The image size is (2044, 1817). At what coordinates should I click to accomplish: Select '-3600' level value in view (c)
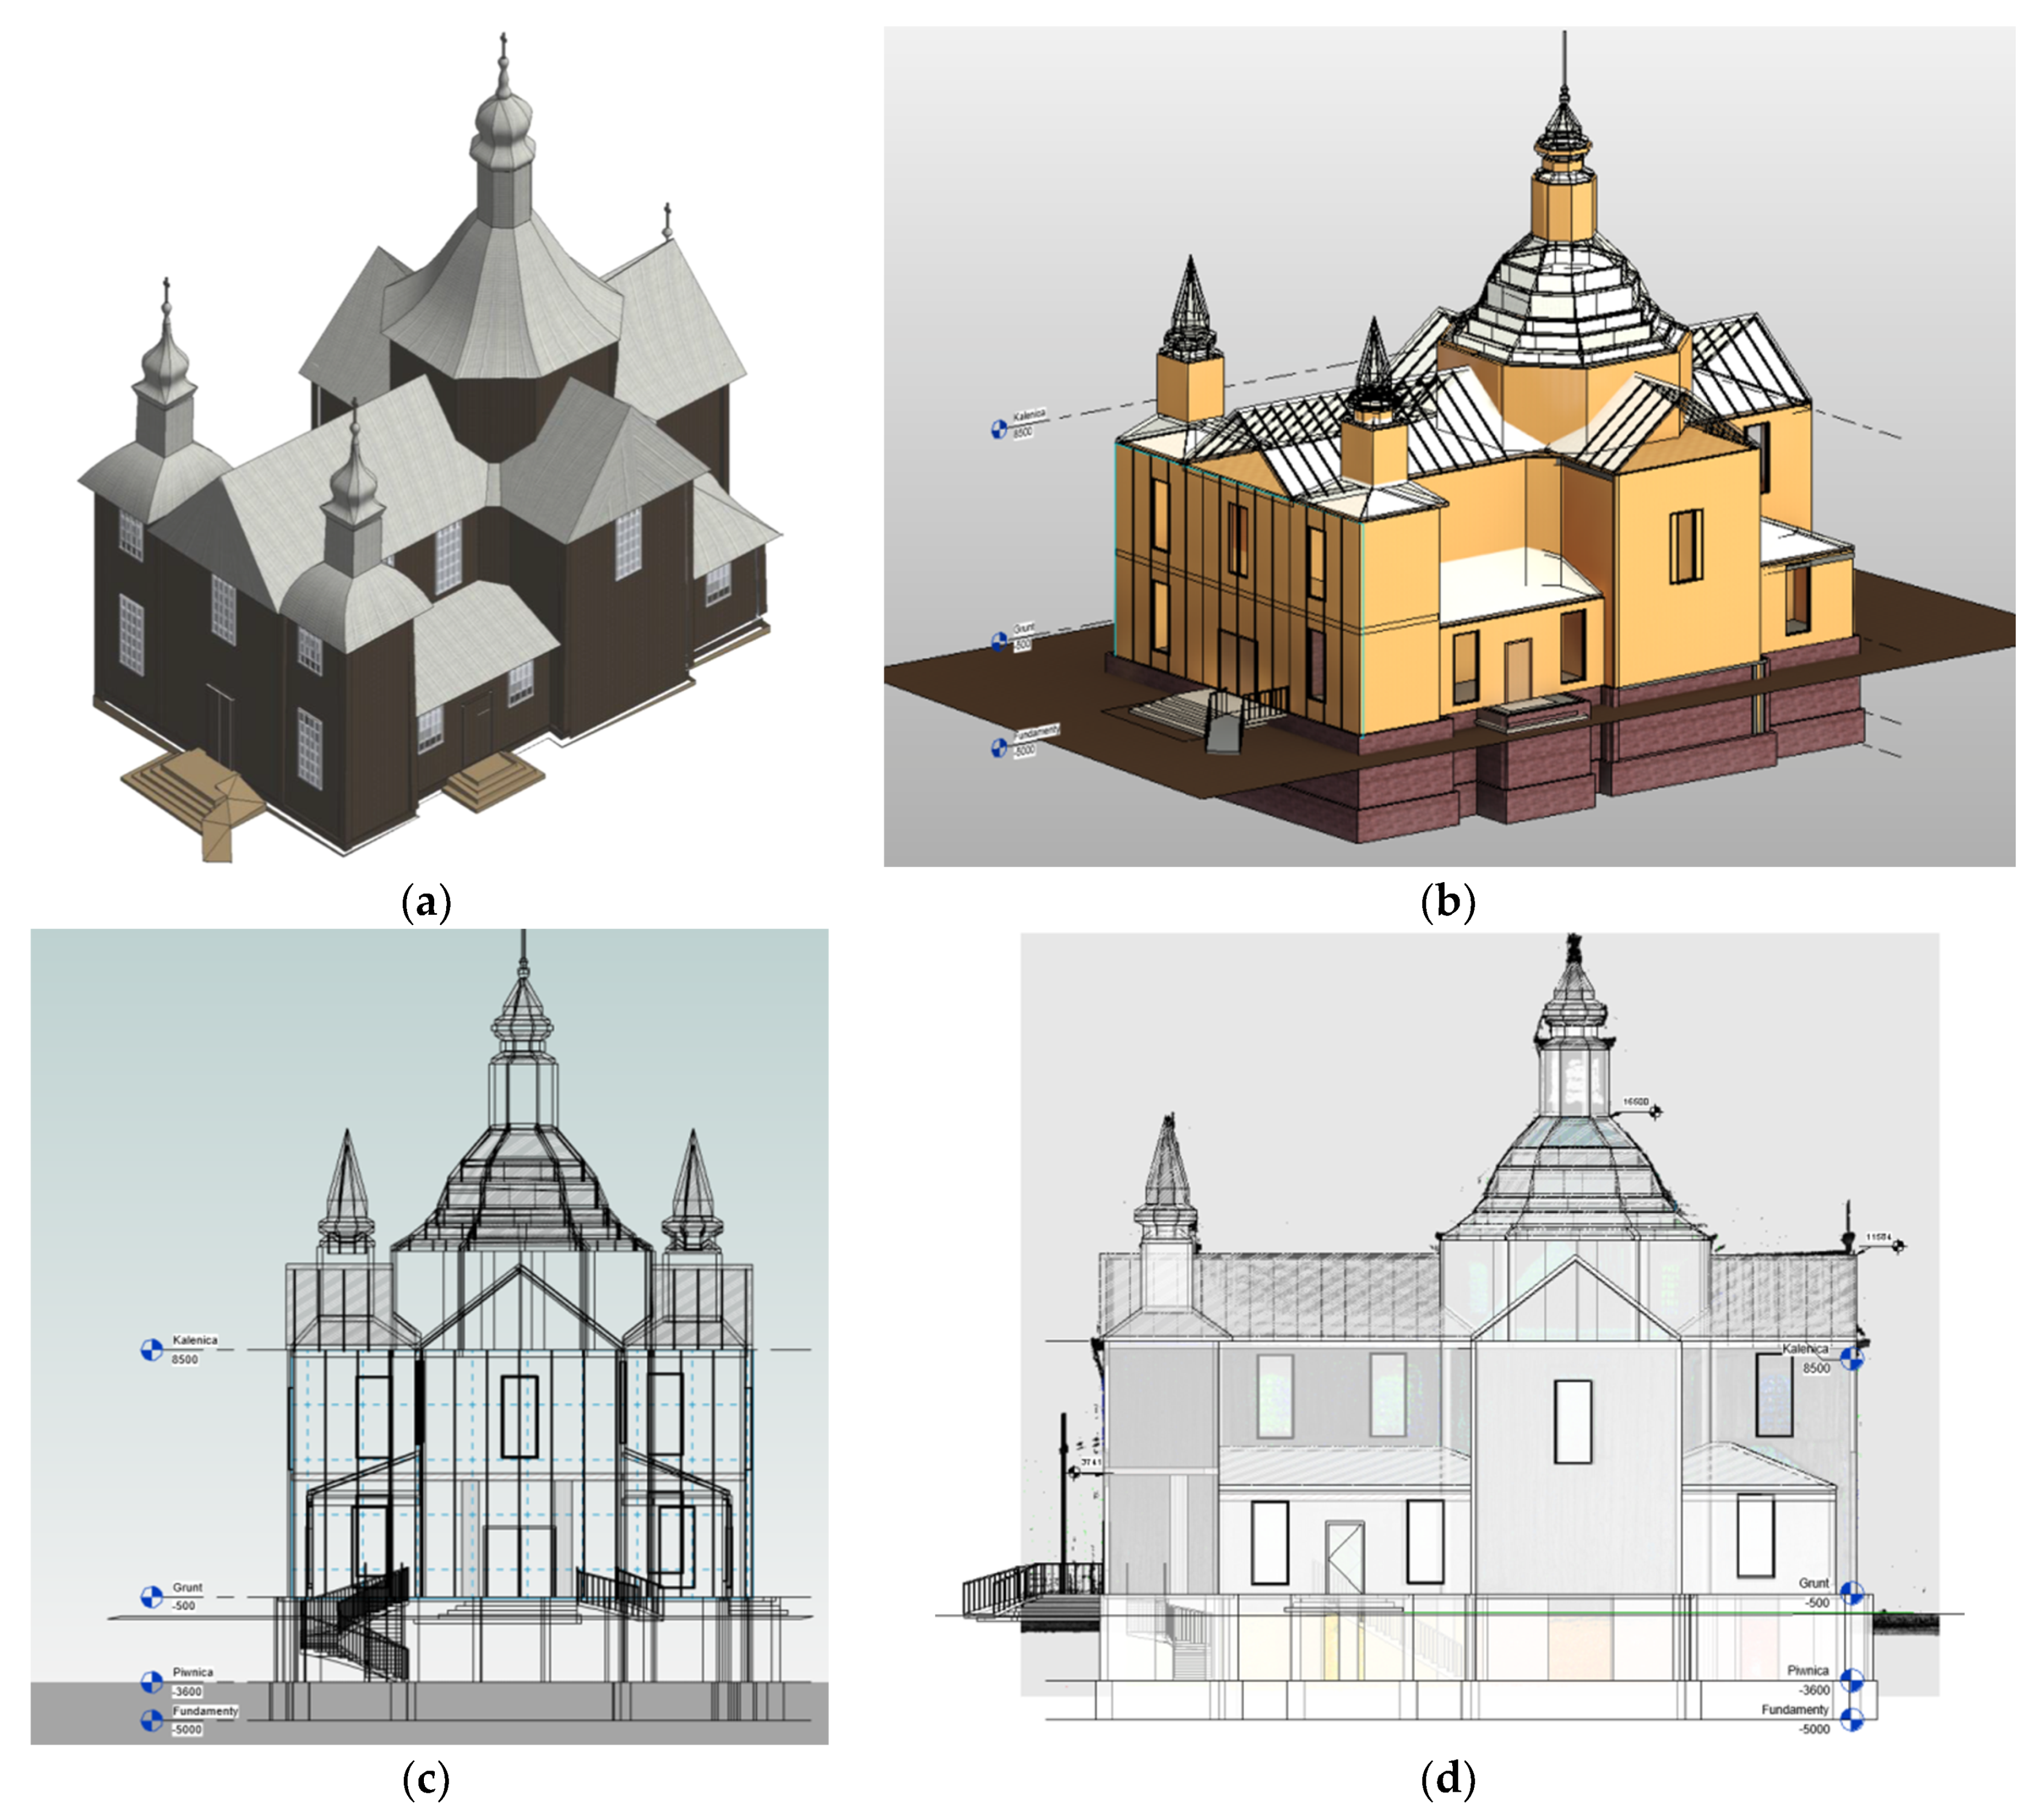point(187,1692)
